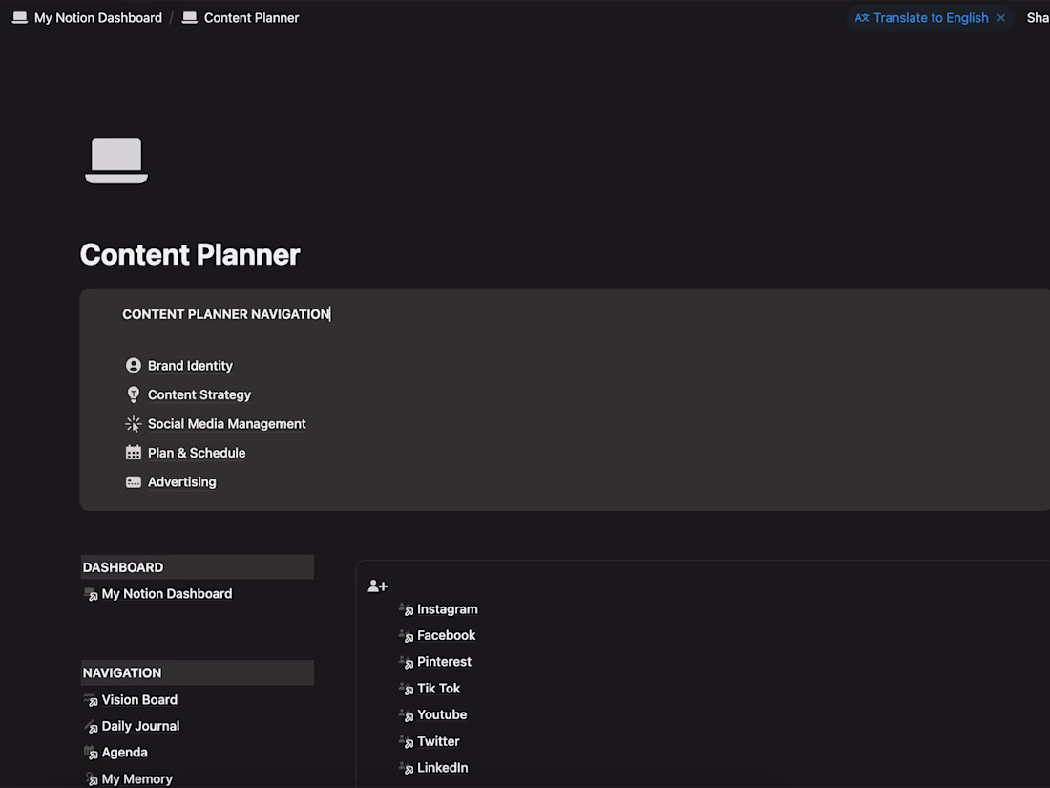The image size is (1050, 788).
Task: Click the Content Strategy lightbulb icon
Action: (x=134, y=394)
